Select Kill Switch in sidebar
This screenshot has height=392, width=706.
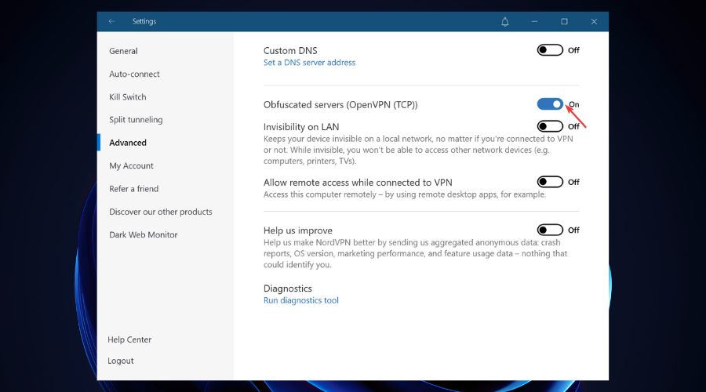click(x=127, y=96)
